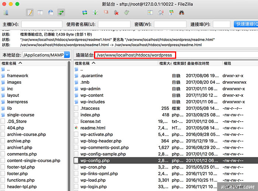
Task: Select remote license.txt file
Action: [x=91, y=121]
